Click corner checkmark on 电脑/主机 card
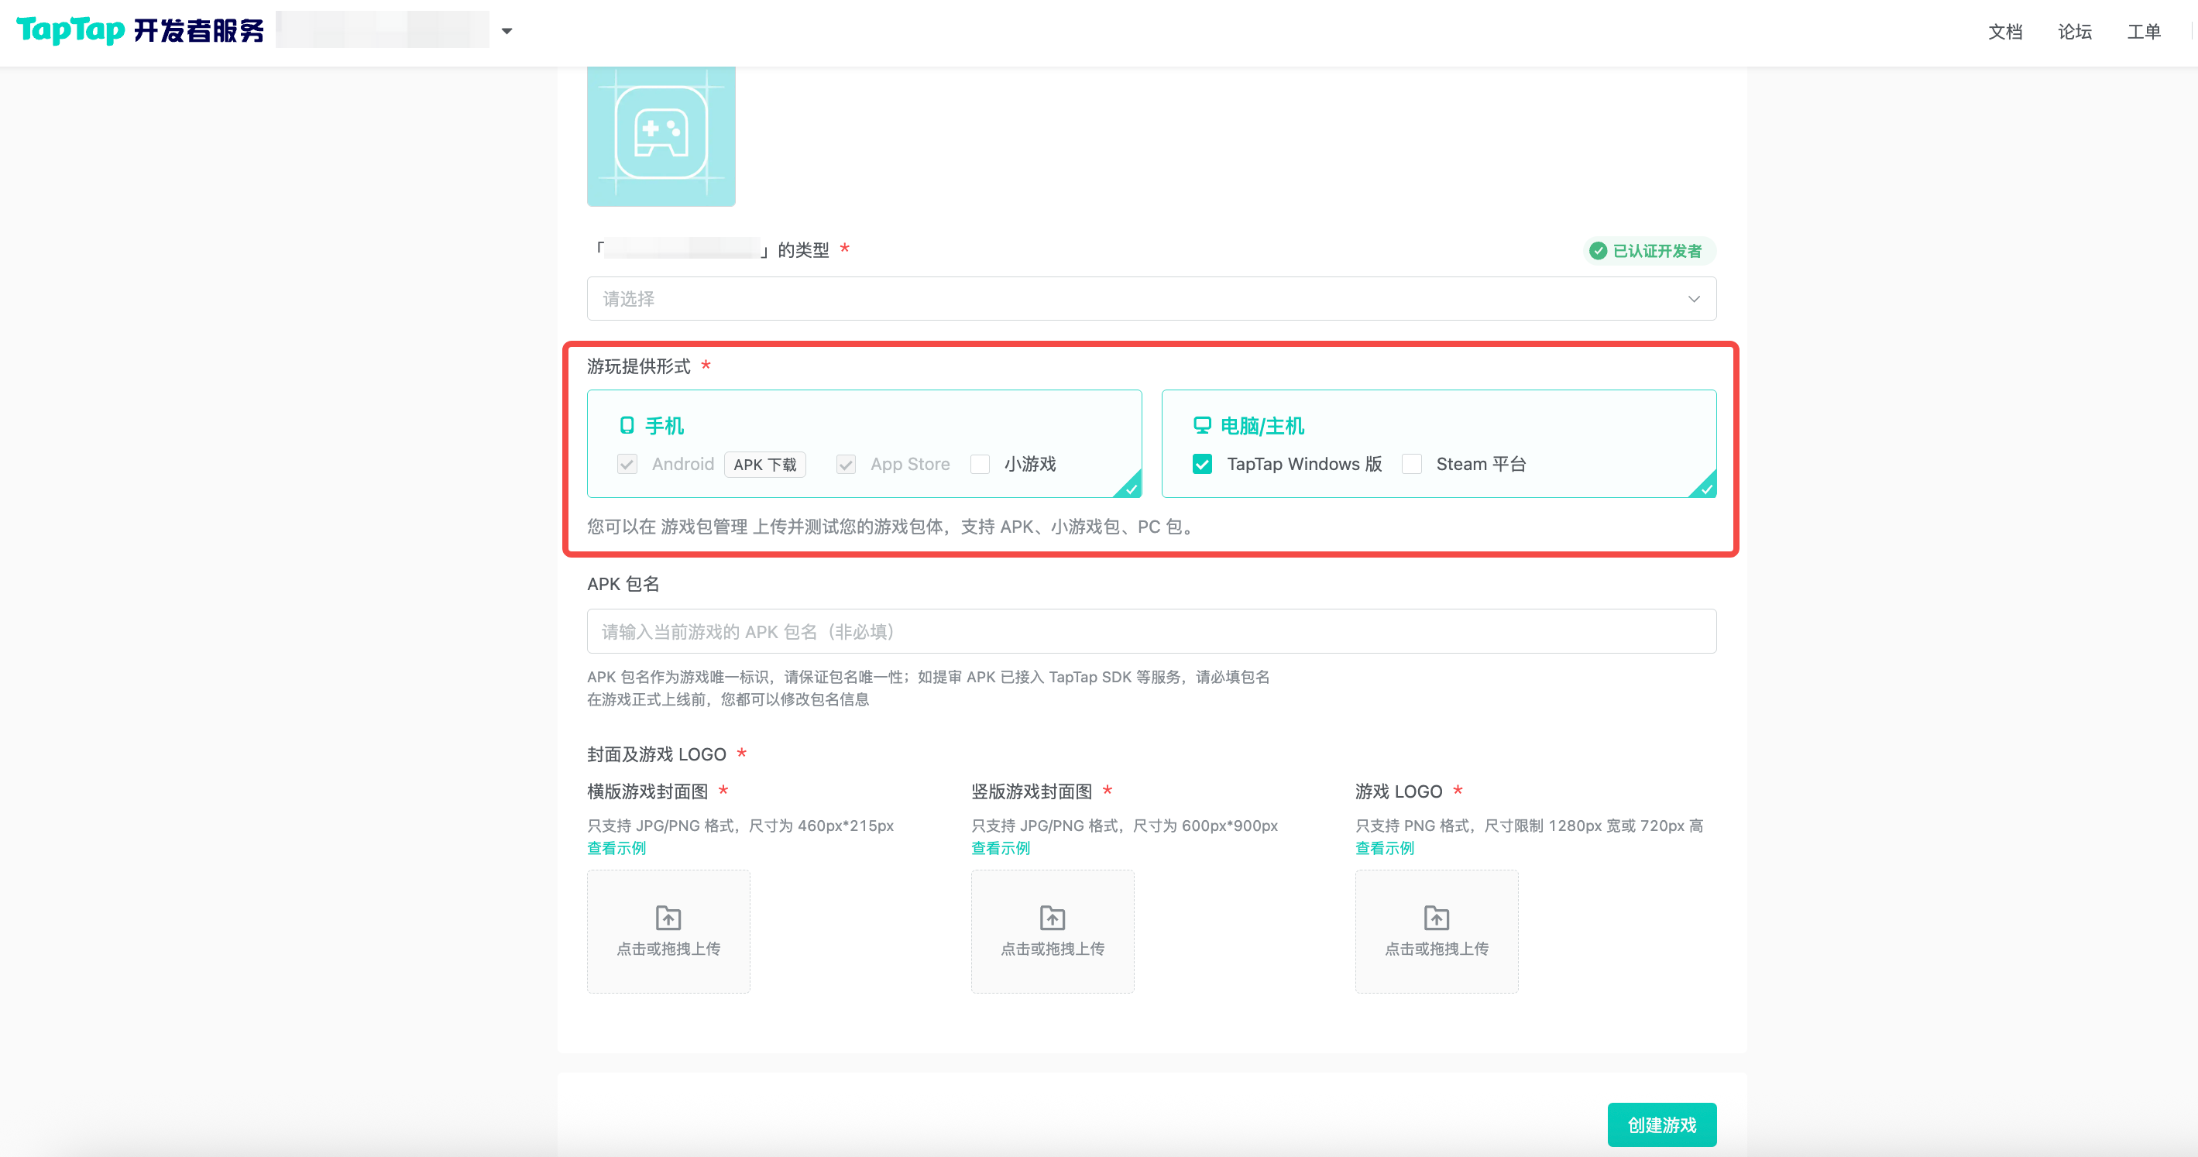 pos(1705,488)
